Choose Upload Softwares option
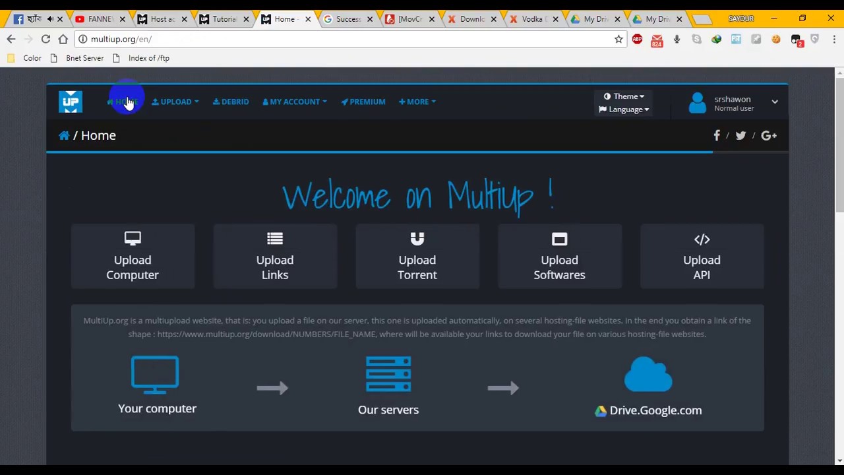Viewport: 844px width, 475px height. coord(559,257)
